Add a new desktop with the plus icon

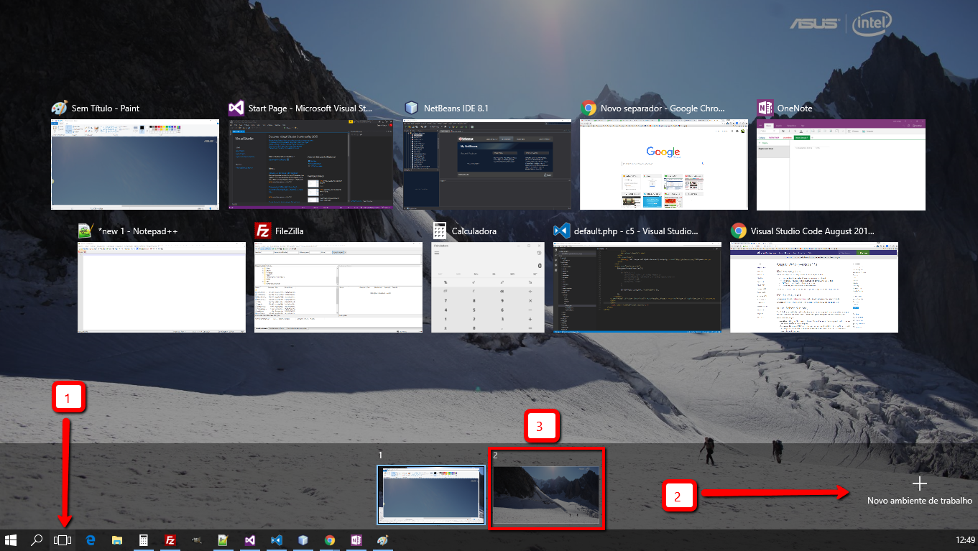click(x=919, y=484)
